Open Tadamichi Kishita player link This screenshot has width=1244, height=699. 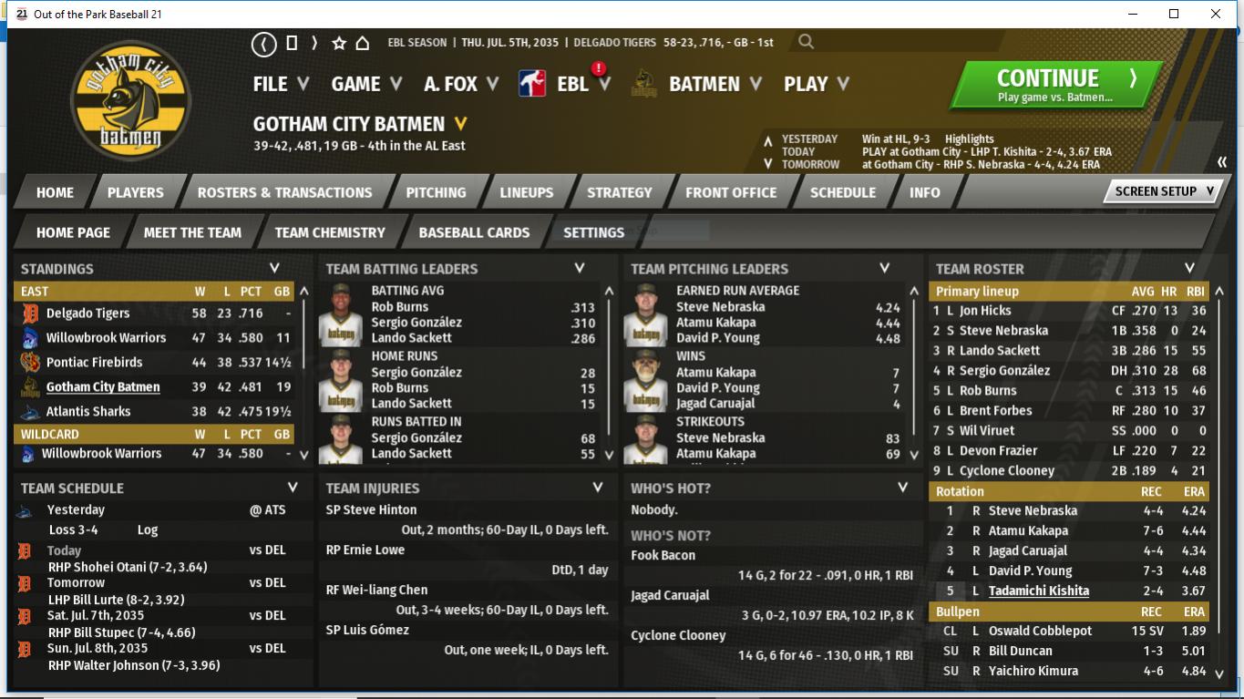coord(1038,591)
